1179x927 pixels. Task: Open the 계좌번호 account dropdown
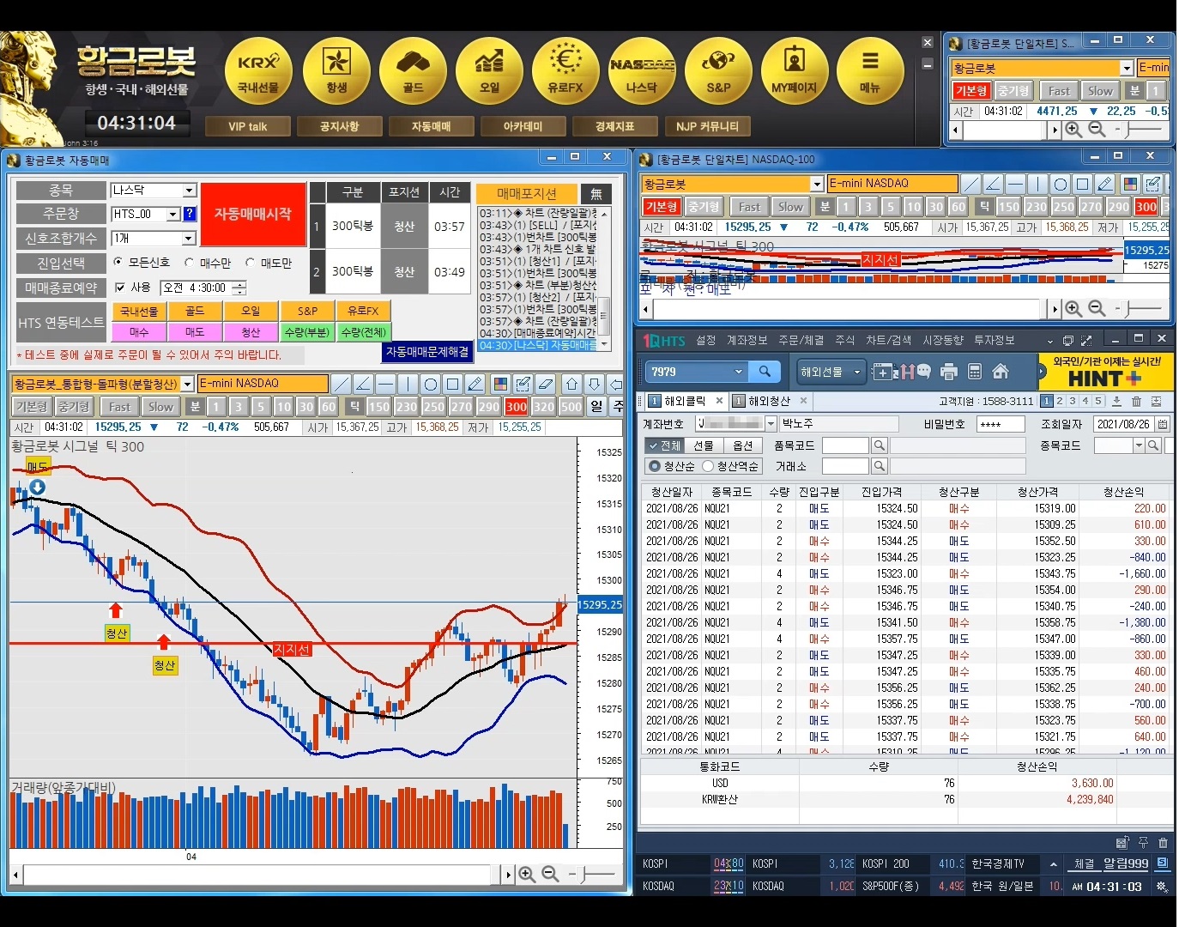(x=771, y=423)
